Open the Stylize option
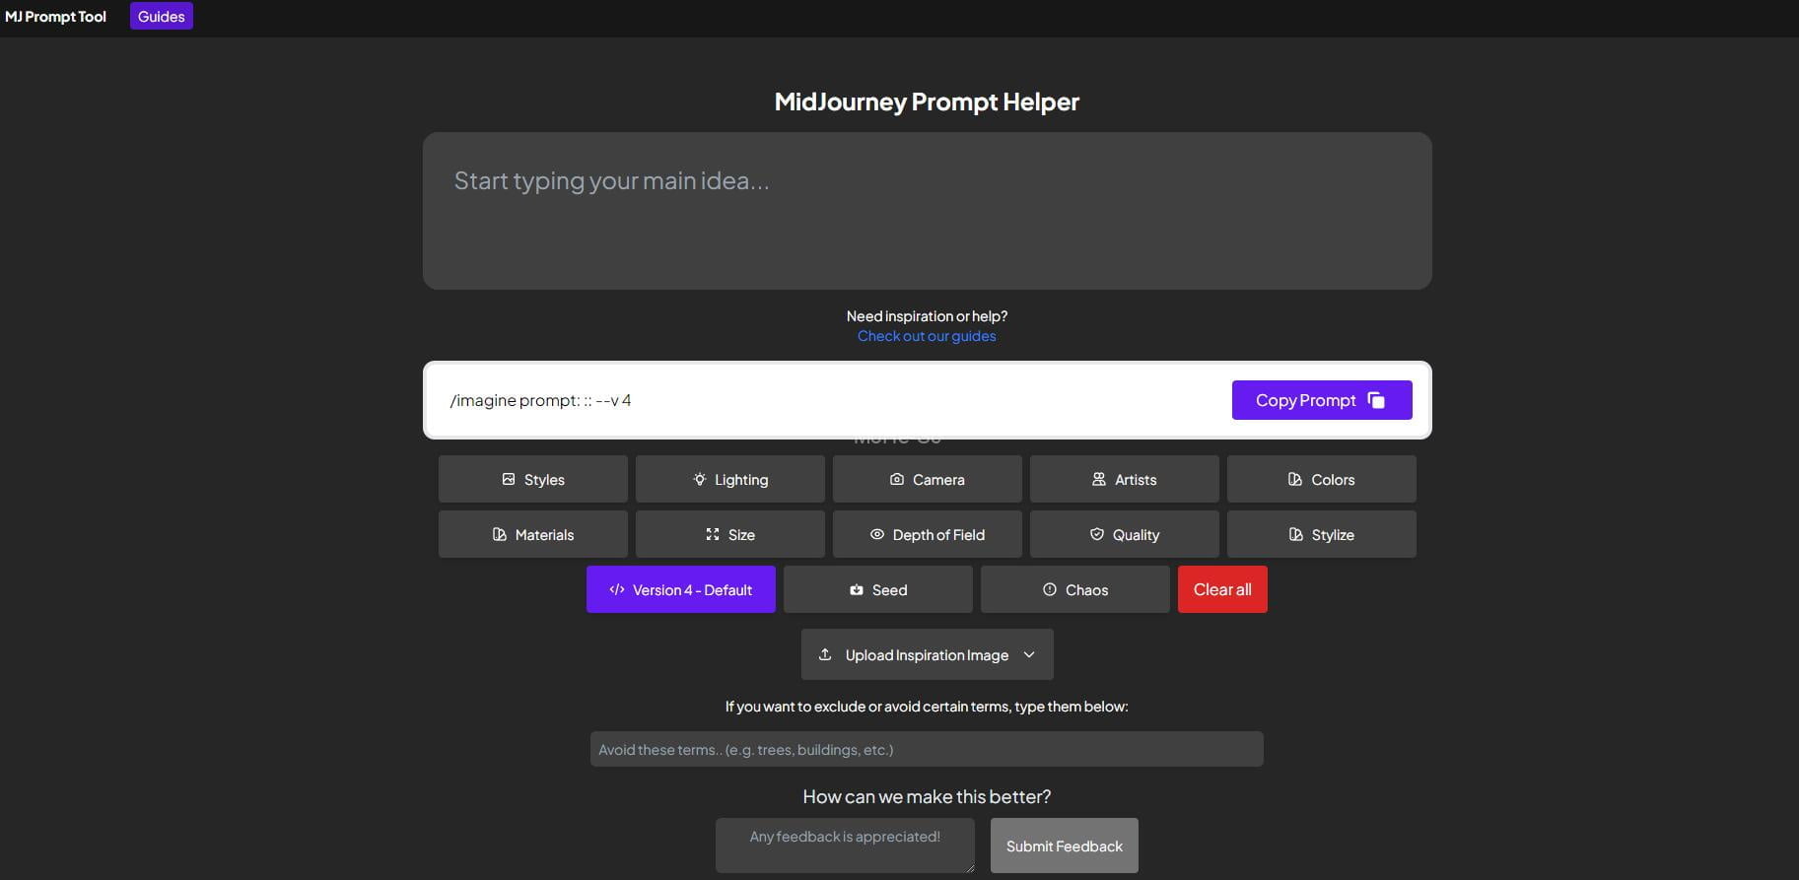This screenshot has height=880, width=1799. [x=1321, y=534]
